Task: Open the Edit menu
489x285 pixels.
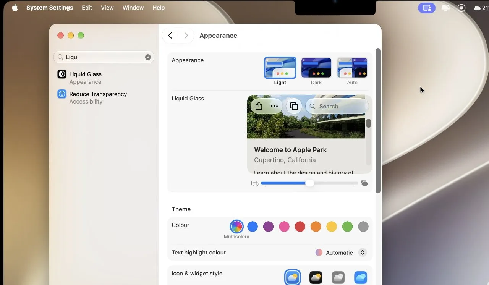Action: pos(87,8)
